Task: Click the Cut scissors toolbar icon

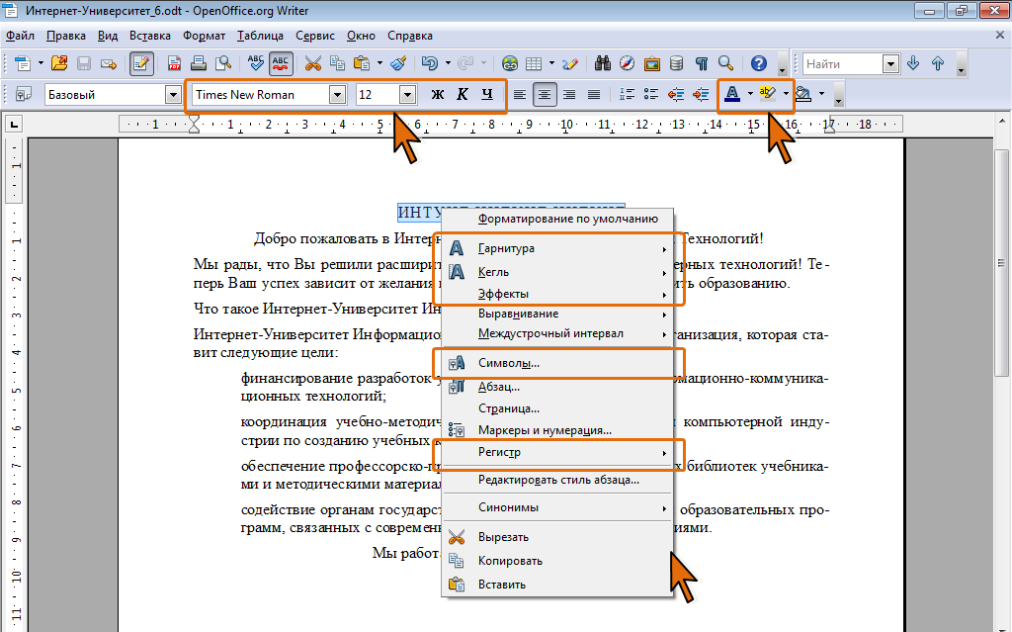Action: [313, 63]
